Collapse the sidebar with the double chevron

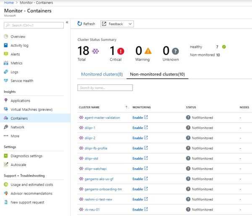tap(67, 22)
